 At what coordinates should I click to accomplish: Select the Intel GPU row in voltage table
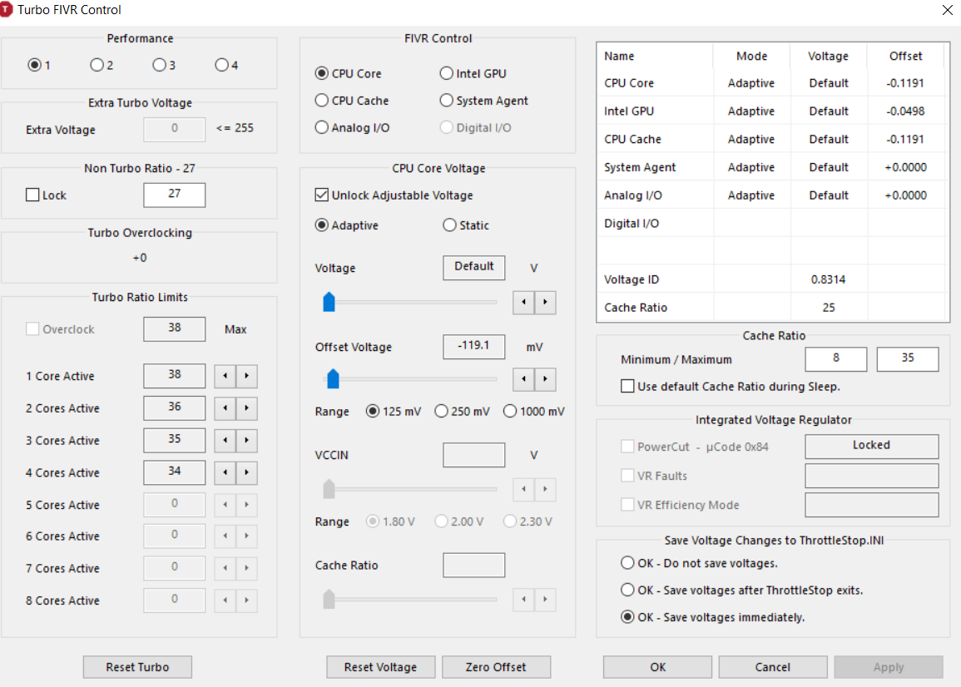[x=773, y=111]
